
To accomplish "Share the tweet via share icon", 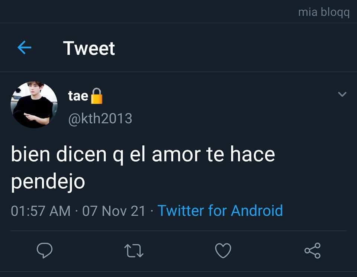I will coord(312,250).
